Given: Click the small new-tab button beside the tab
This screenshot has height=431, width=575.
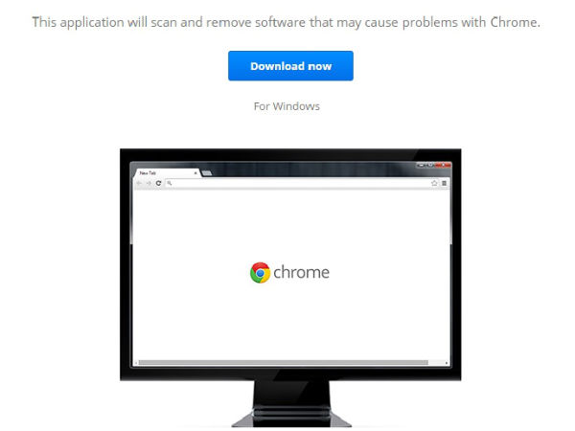Looking at the screenshot, I should 206,173.
